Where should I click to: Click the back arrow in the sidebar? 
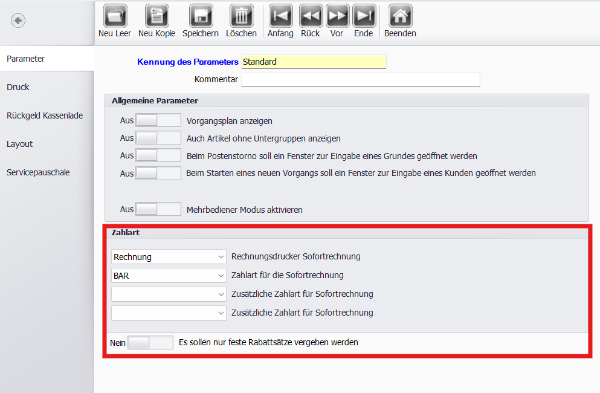(x=18, y=21)
